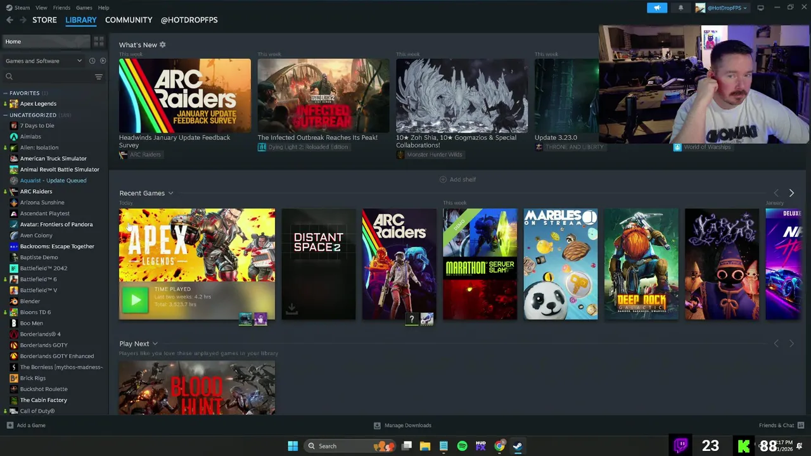The image size is (811, 456).
Task: Click the Manage Downloads text
Action: click(408, 426)
